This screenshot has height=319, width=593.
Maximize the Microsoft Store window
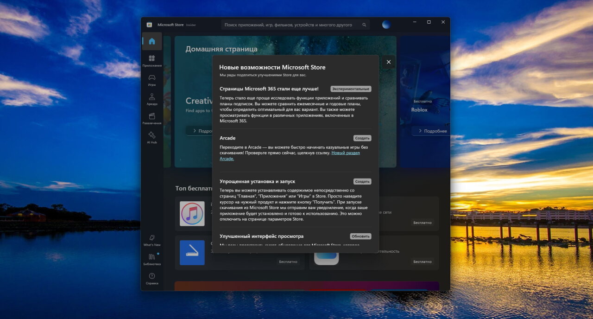(429, 22)
